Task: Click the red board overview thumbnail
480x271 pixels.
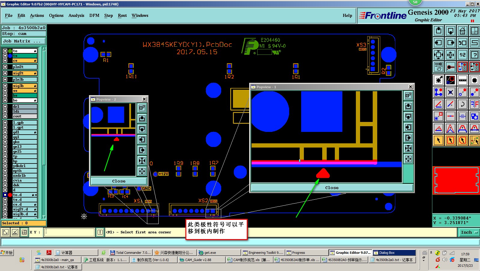Action: point(456,180)
